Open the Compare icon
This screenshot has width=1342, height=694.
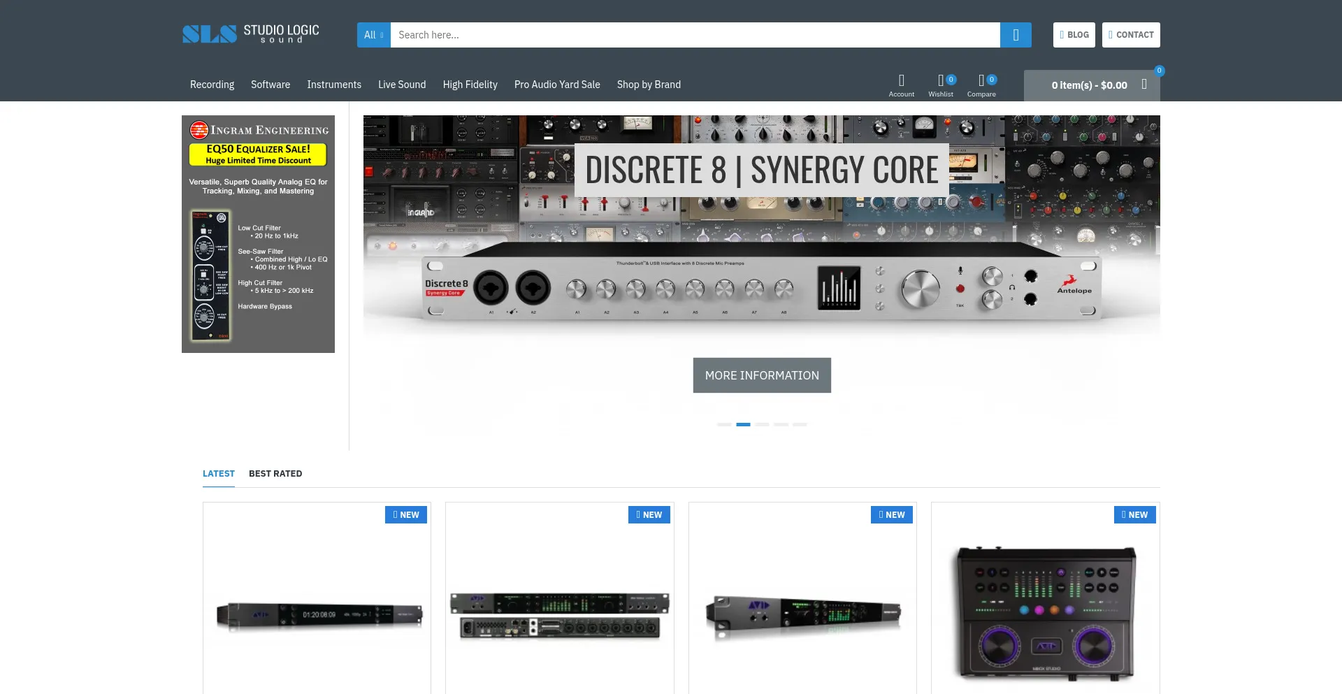pos(981,85)
